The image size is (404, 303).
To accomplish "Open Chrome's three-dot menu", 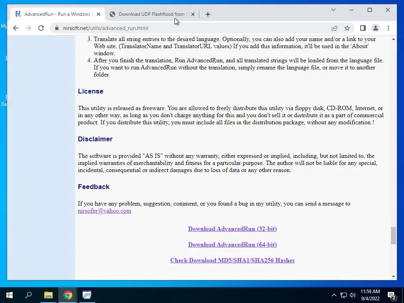I will tap(388, 28).
